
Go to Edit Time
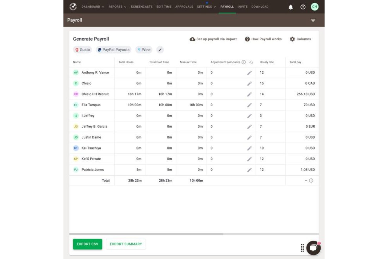[x=164, y=7]
